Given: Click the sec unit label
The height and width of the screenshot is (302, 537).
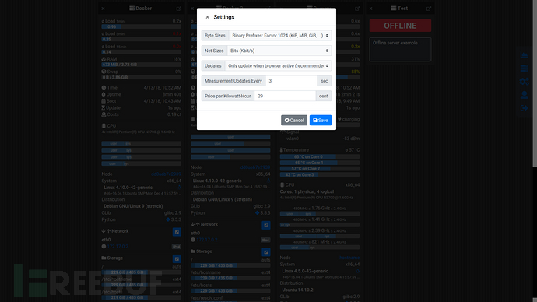Looking at the screenshot, I should (x=325, y=81).
